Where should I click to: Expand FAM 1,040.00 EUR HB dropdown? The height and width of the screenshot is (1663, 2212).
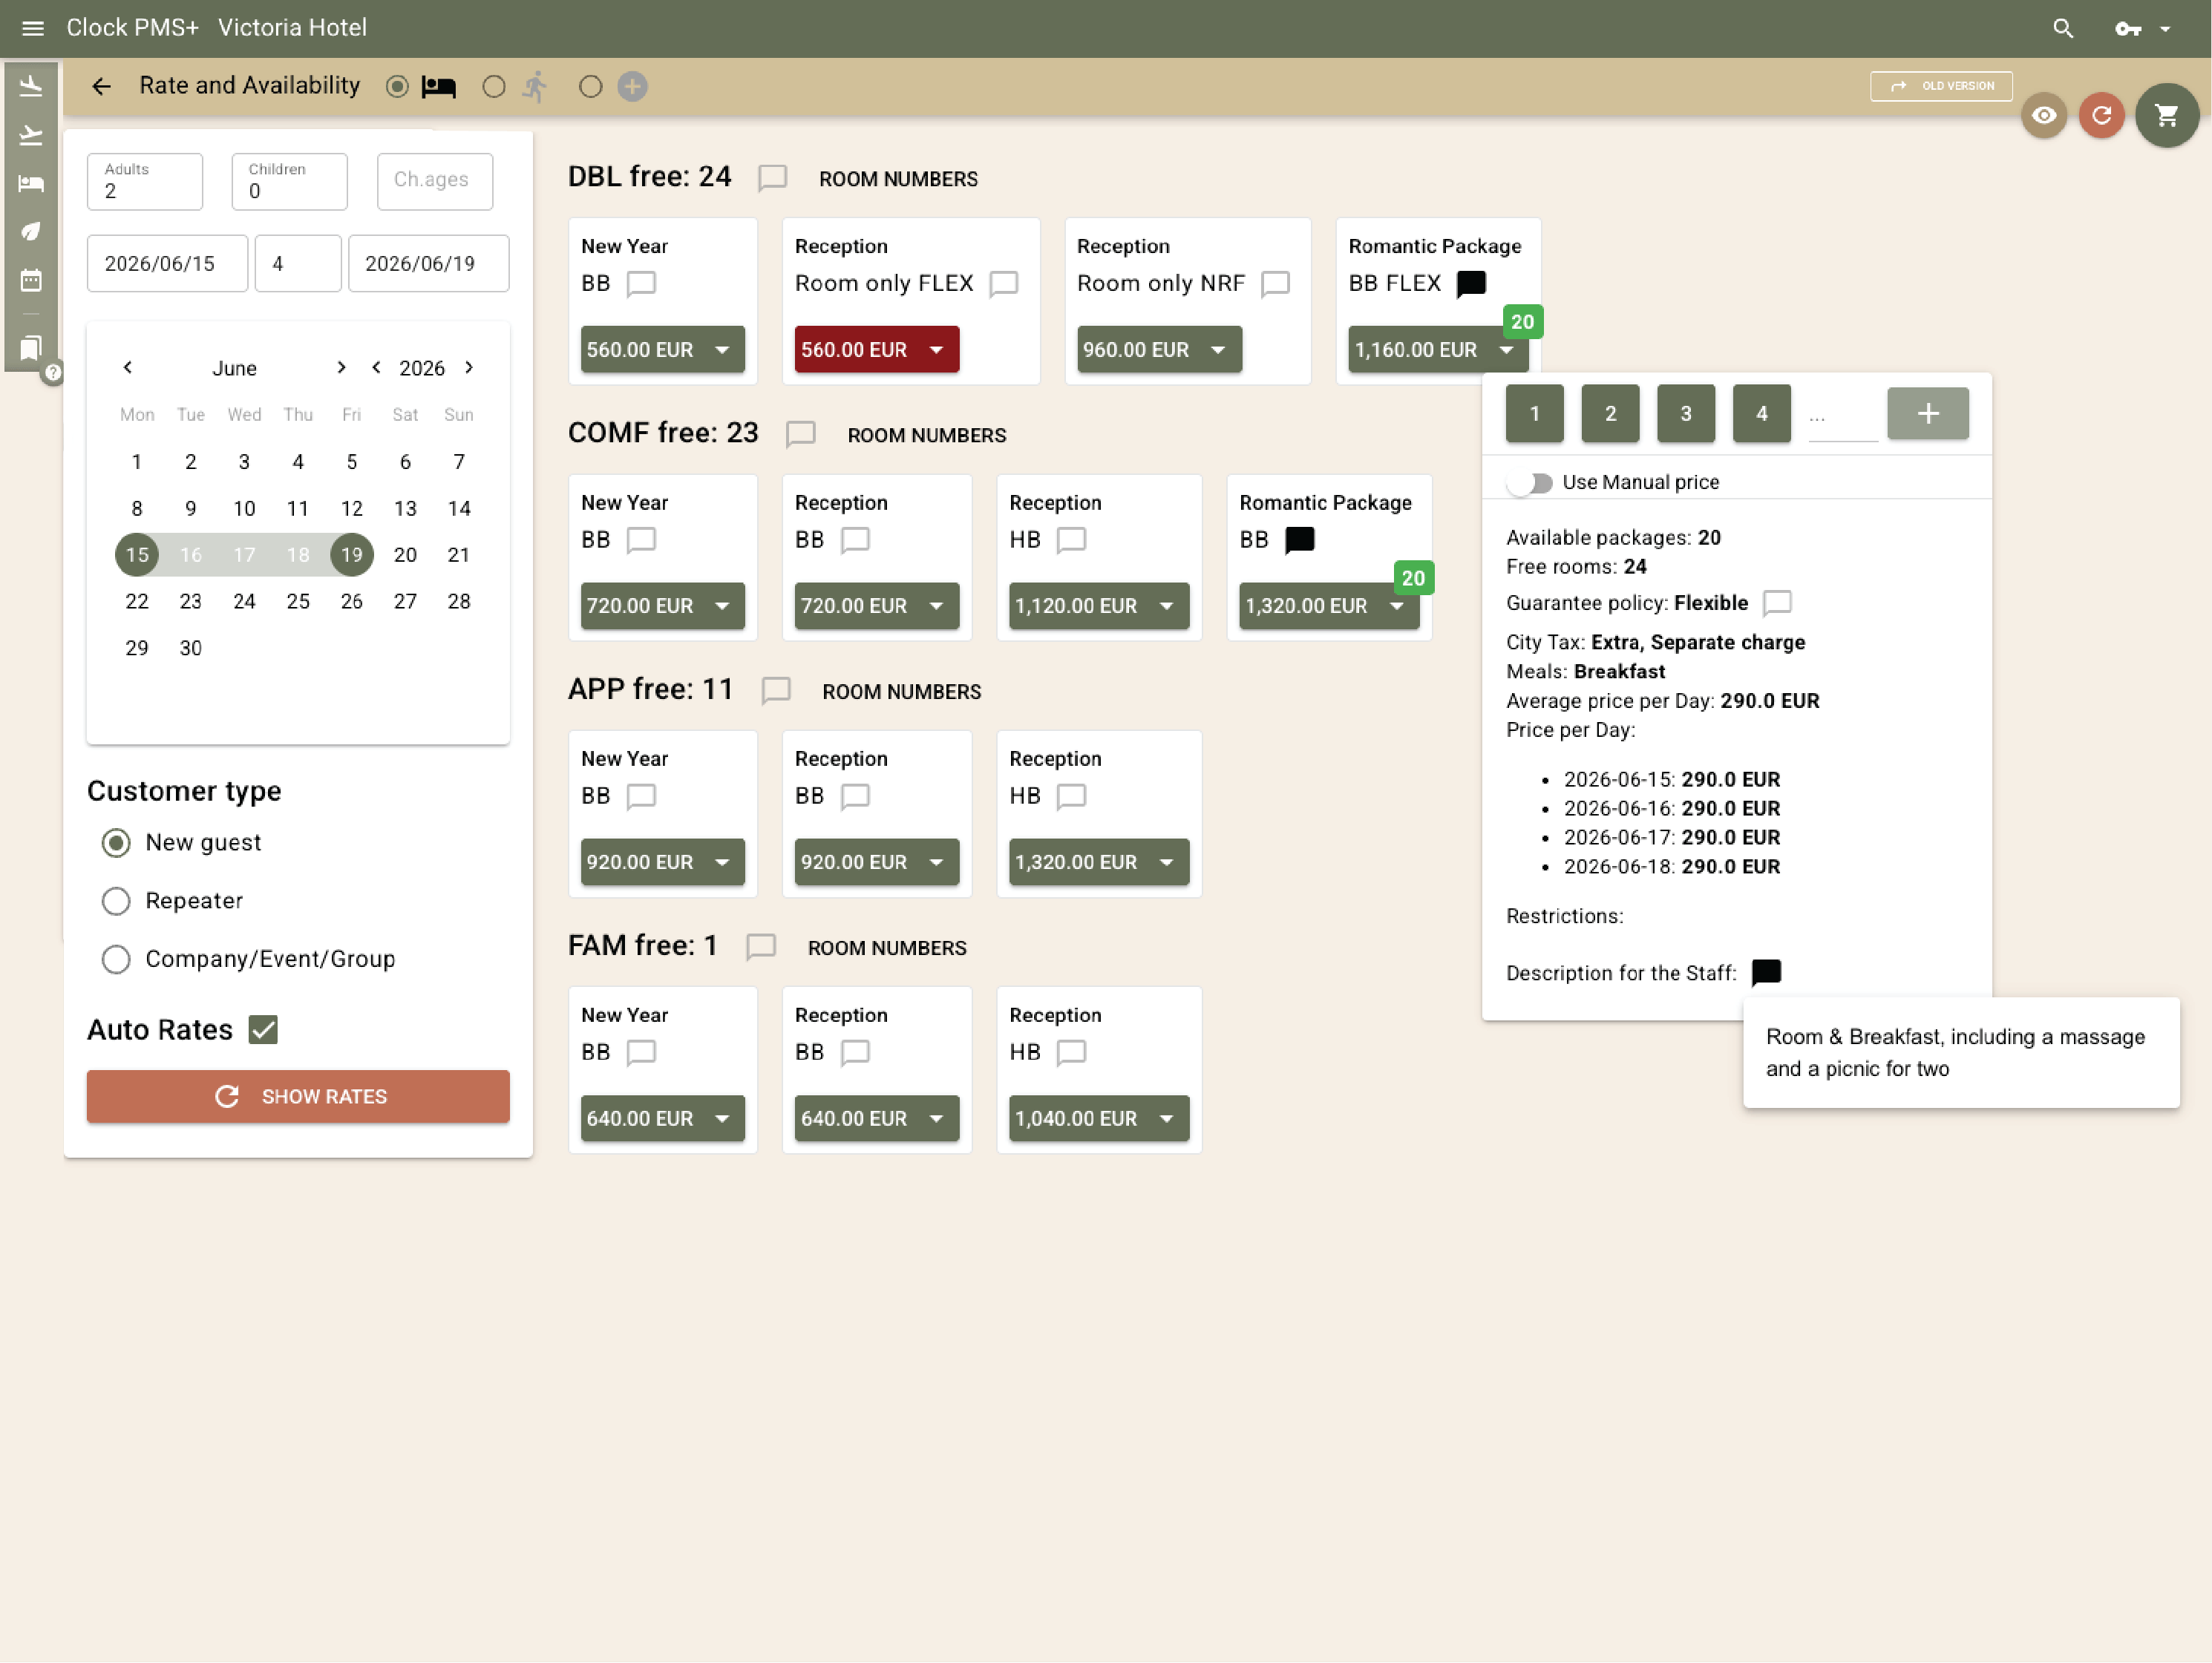click(1098, 1118)
